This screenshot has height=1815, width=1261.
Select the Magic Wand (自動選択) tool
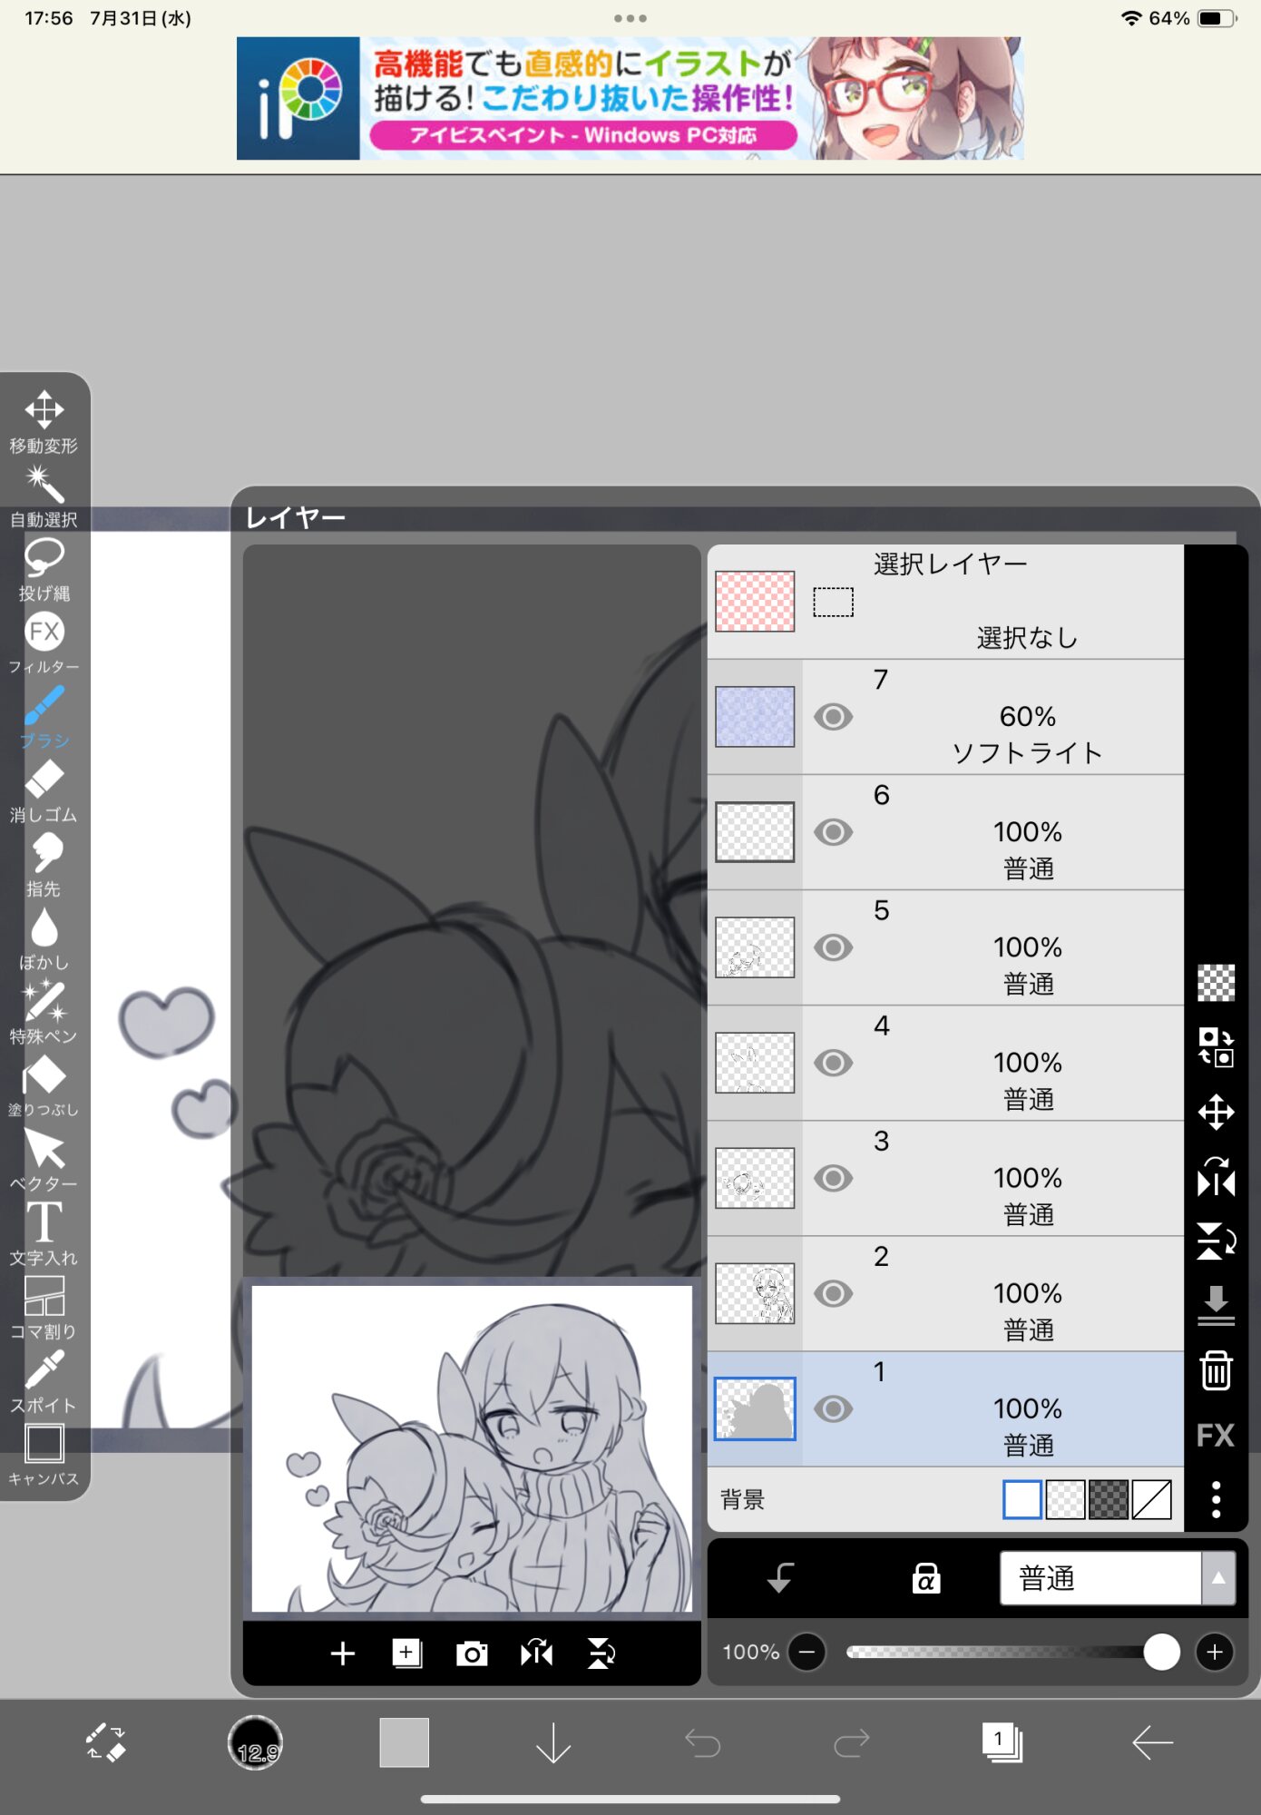point(44,495)
